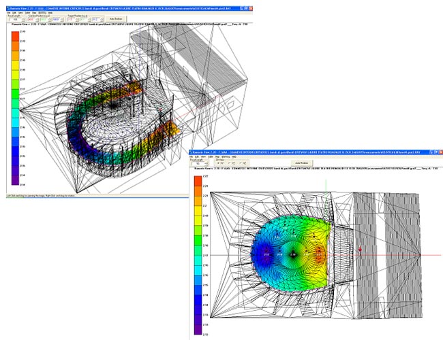Click the blue Camera Position z field

pos(56,20)
